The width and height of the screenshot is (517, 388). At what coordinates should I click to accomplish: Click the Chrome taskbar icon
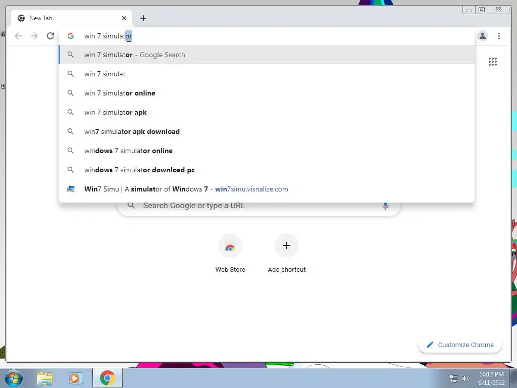pos(107,378)
